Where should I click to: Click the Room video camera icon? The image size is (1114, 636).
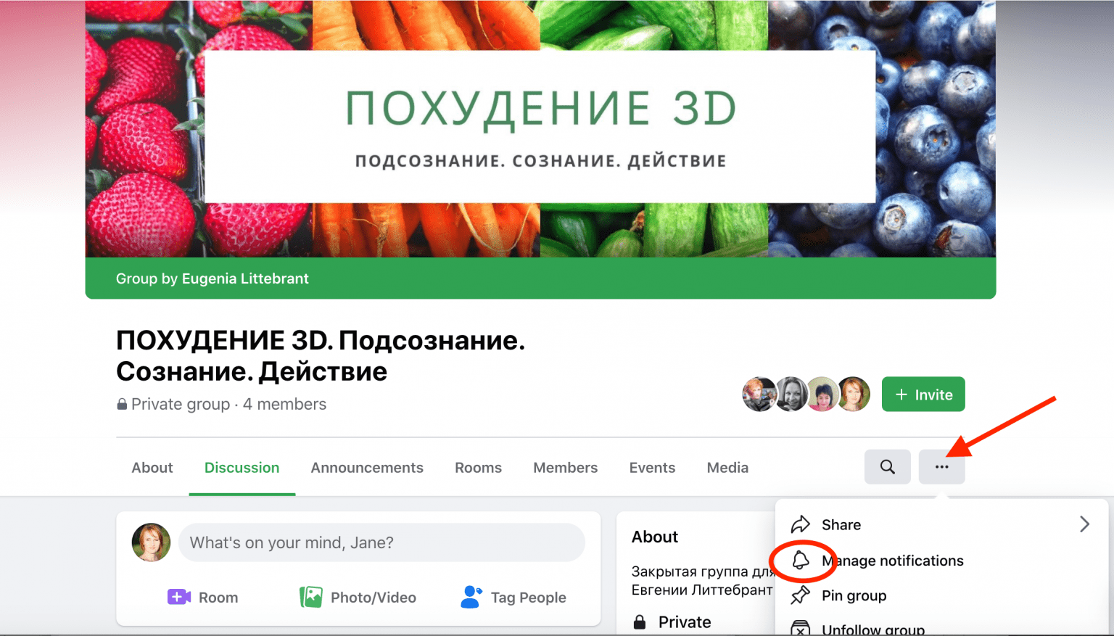[179, 597]
